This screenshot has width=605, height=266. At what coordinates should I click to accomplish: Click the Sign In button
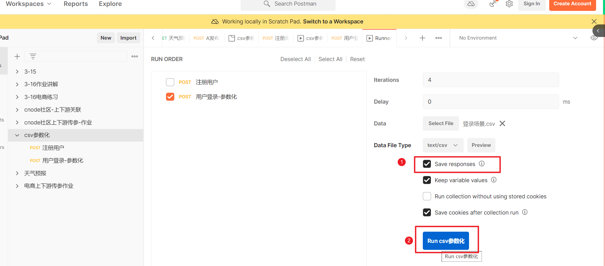[x=532, y=4]
